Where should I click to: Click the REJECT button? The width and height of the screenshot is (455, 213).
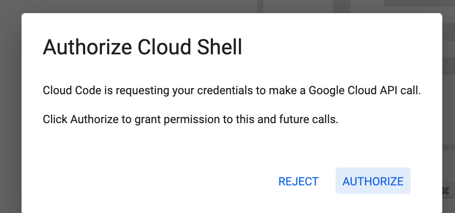tap(298, 181)
